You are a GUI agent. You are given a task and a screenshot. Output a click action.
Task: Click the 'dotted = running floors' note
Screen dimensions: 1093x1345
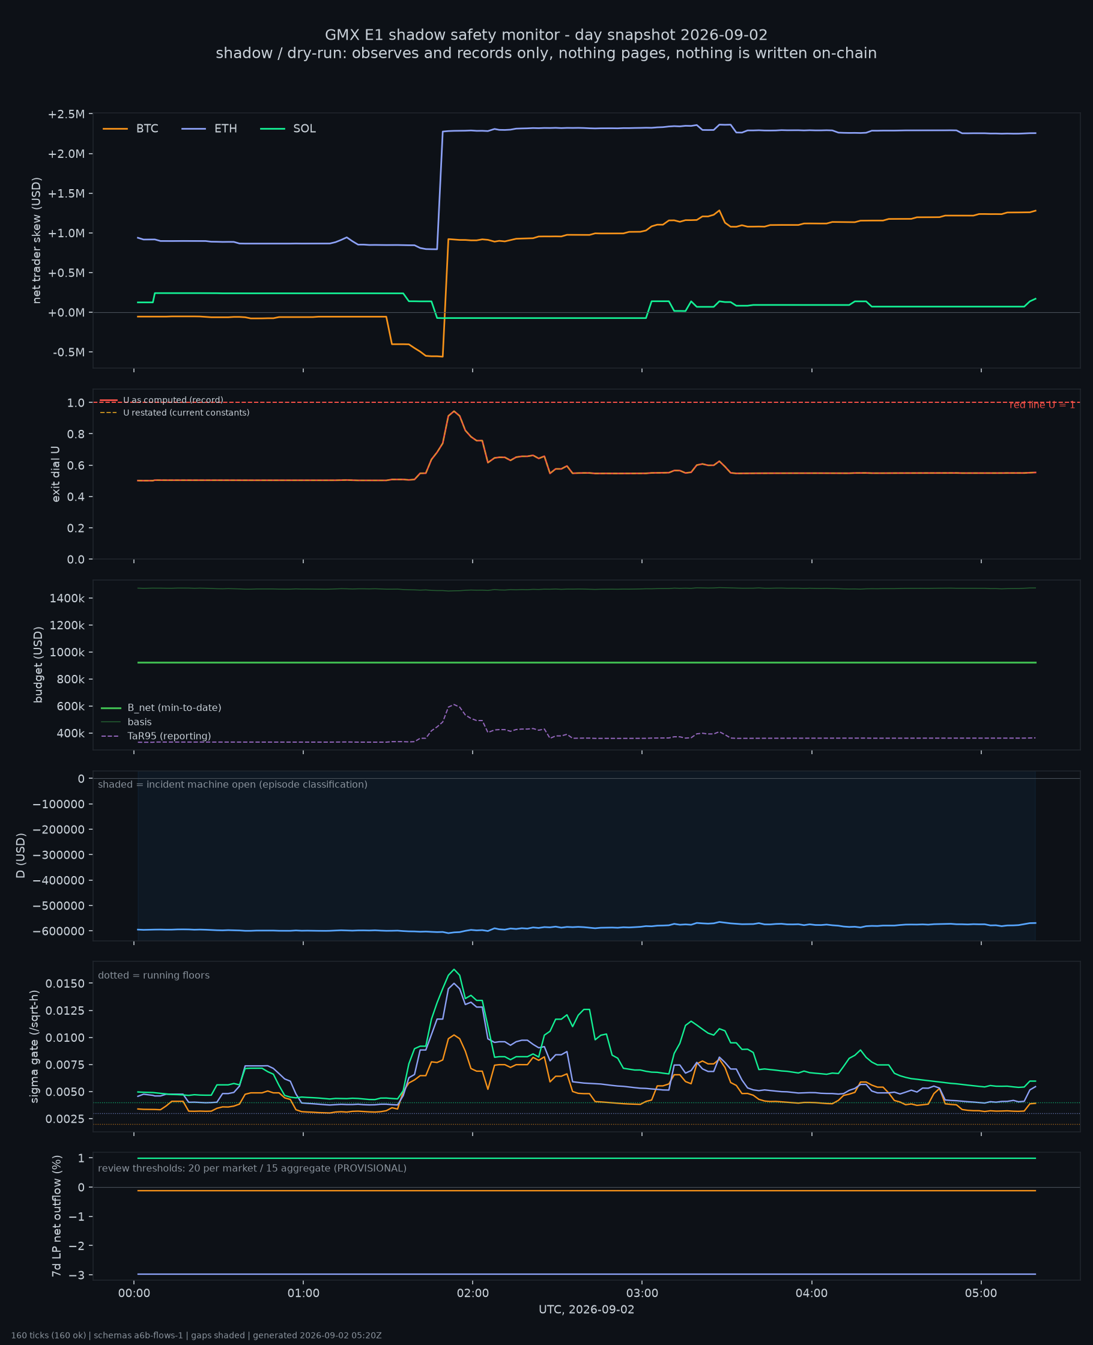pyautogui.click(x=154, y=976)
